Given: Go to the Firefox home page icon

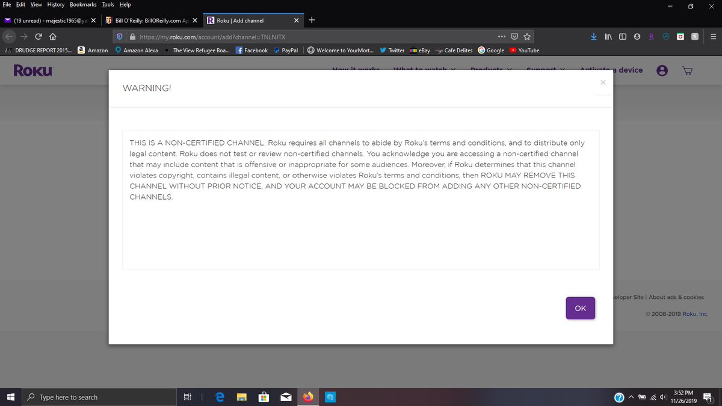Looking at the screenshot, I should click(52, 36).
